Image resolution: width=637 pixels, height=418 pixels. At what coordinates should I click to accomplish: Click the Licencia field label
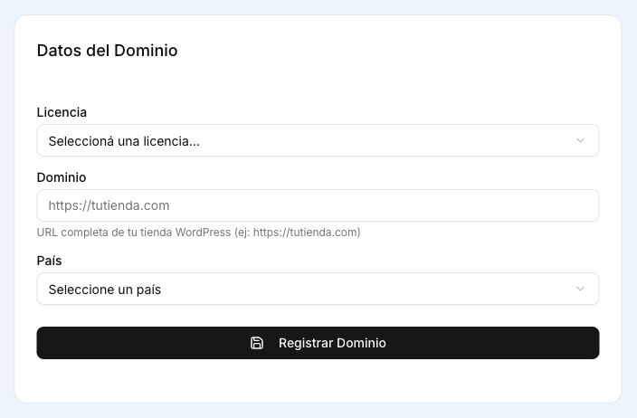pyautogui.click(x=62, y=112)
